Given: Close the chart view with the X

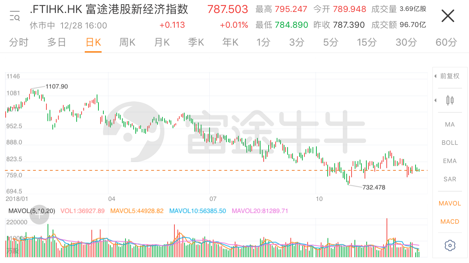Looking at the screenshot, I should click(x=448, y=16).
